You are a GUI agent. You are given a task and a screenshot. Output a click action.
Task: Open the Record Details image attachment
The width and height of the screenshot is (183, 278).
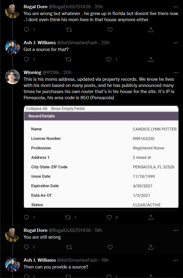(x=101, y=158)
